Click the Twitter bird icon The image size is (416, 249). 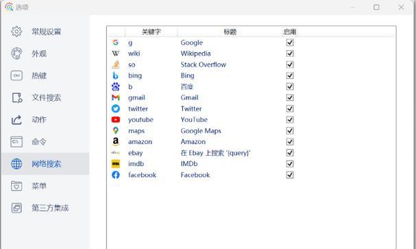115,108
